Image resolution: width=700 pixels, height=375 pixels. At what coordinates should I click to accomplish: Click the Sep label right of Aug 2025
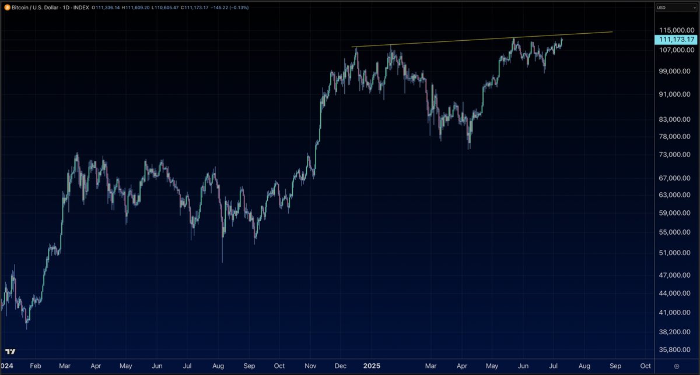click(615, 366)
